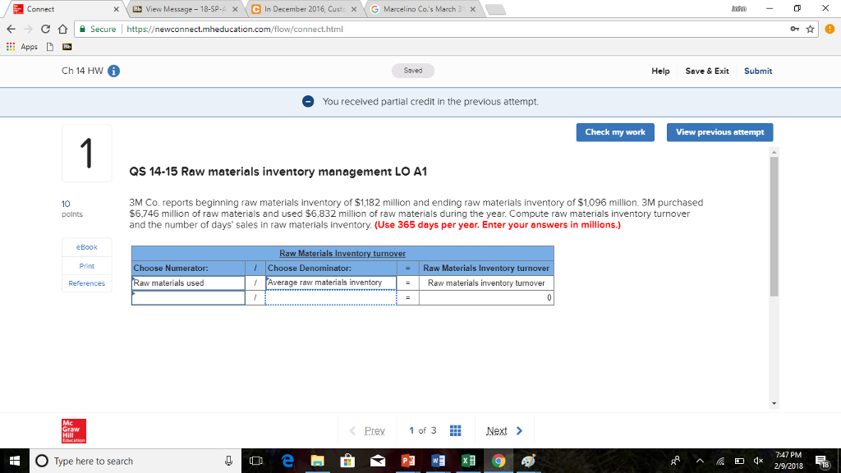Open the Mail app from taskbar
The image size is (841, 473).
click(x=378, y=461)
